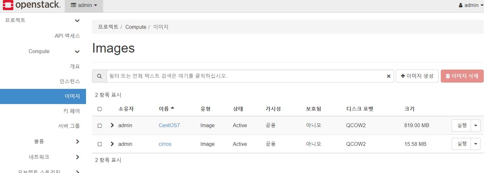Screen dimensions: 484x173
Task: Clear the filter using the X icon
Action: [388, 76]
